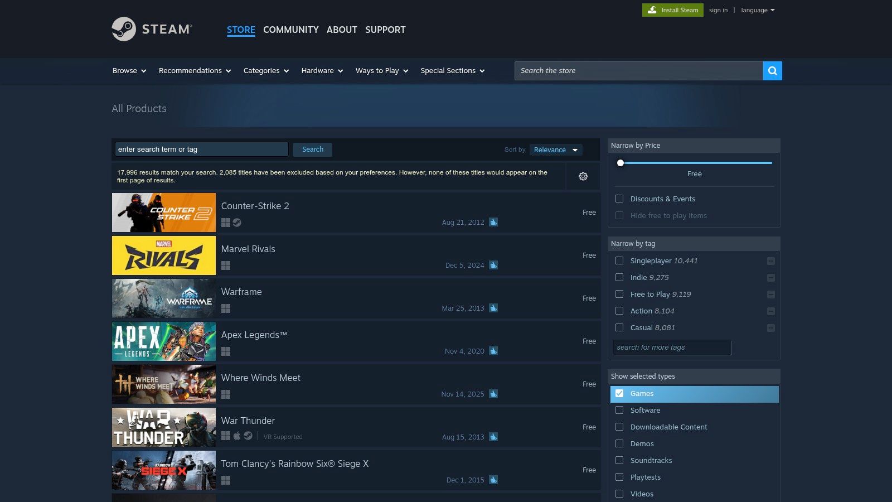Viewport: 892px width, 502px height.
Task: Click the thumbs-up review icon for Apex Legends
Action: [x=493, y=351]
